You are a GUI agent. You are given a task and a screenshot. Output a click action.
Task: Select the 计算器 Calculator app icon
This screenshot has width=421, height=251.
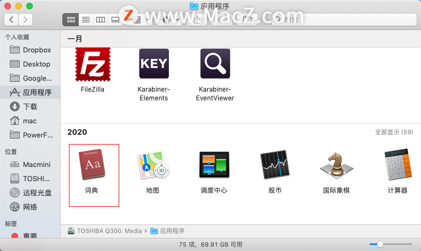pos(397,164)
